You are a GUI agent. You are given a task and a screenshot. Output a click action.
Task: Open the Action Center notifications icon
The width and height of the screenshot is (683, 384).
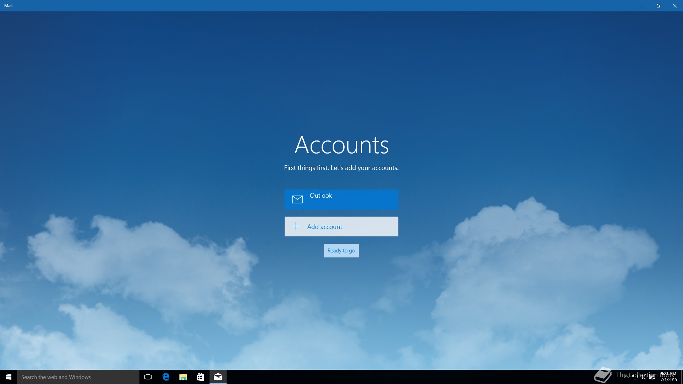click(652, 377)
